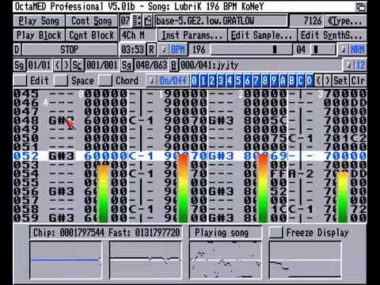
Task: Cycle the On/Off track mode selector
Action: 168,81
